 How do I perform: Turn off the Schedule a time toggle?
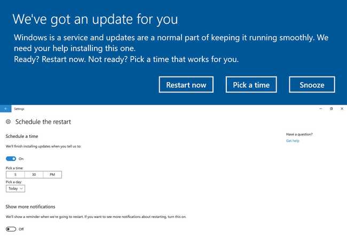pyautogui.click(x=11, y=159)
